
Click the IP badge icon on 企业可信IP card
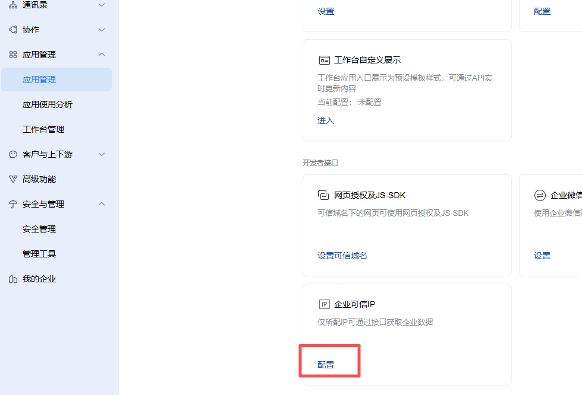click(x=324, y=304)
